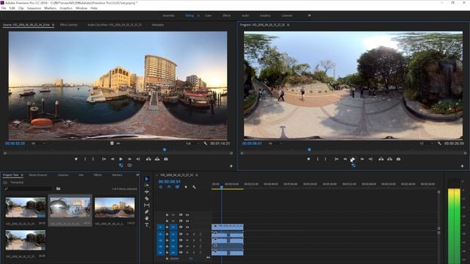The height and width of the screenshot is (264, 470).
Task: Select the Razor tool
Action: [x=147, y=199]
